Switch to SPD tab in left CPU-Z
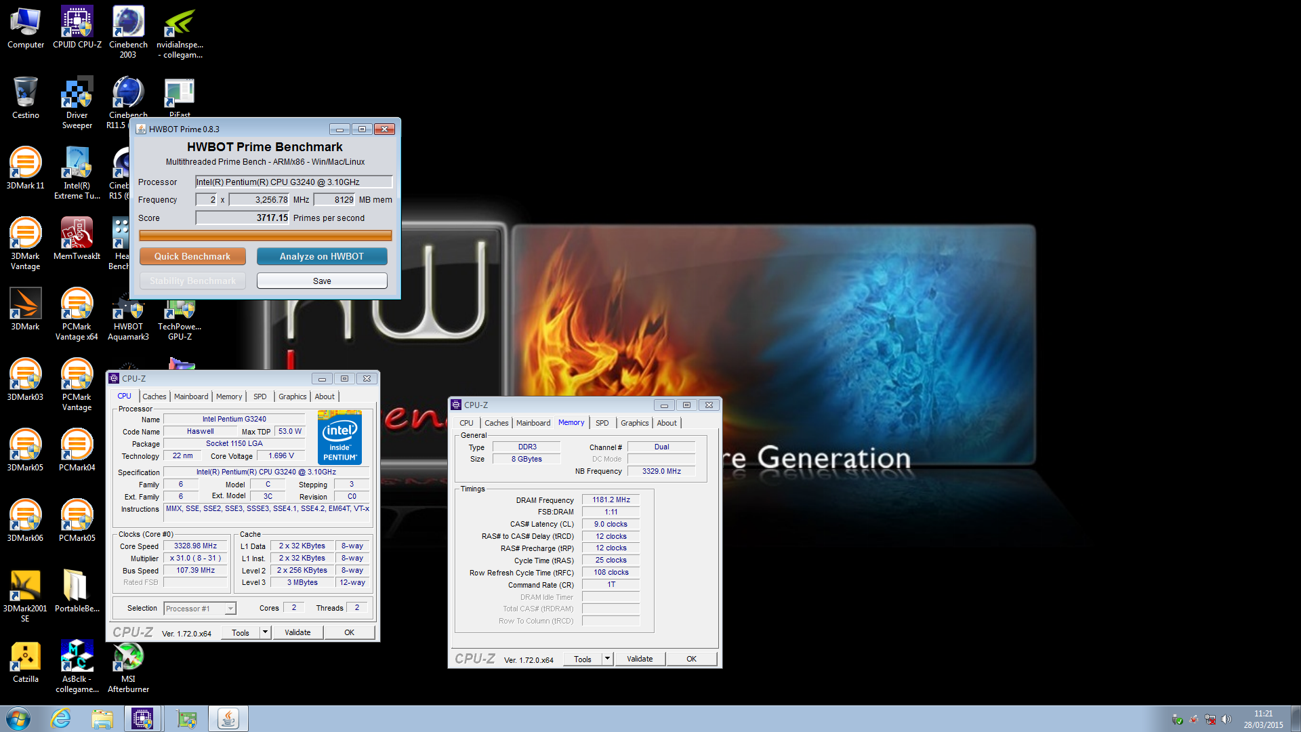This screenshot has width=1301, height=732. pyautogui.click(x=260, y=396)
